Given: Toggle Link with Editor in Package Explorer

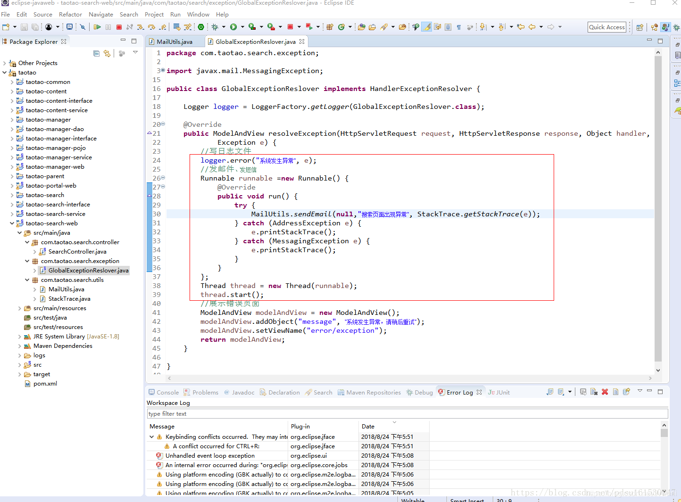Looking at the screenshot, I should [x=107, y=53].
